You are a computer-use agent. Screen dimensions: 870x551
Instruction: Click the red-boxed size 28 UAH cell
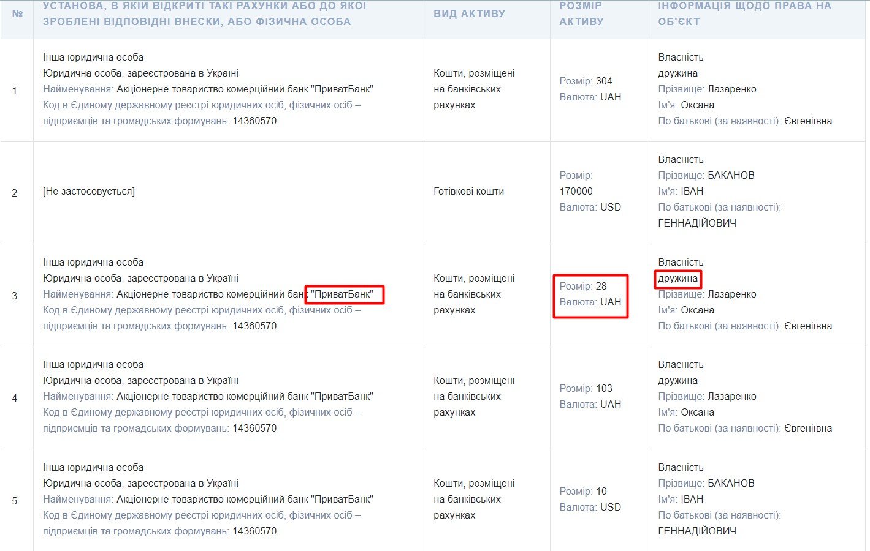pos(590,294)
